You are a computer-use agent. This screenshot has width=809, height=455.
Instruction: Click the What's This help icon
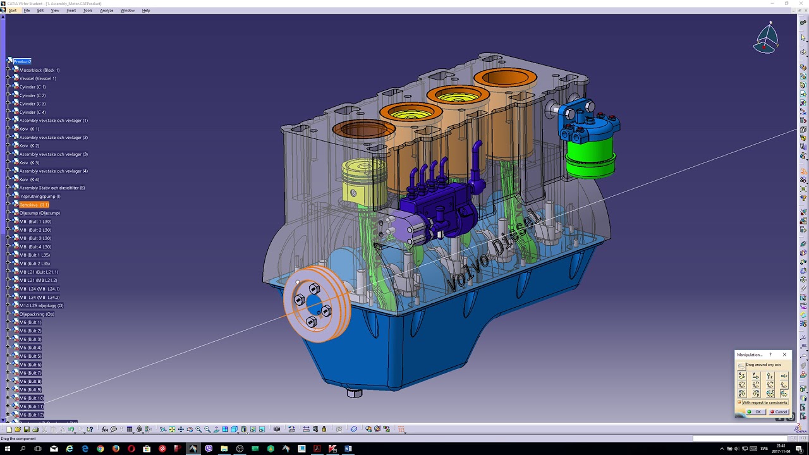(90, 429)
